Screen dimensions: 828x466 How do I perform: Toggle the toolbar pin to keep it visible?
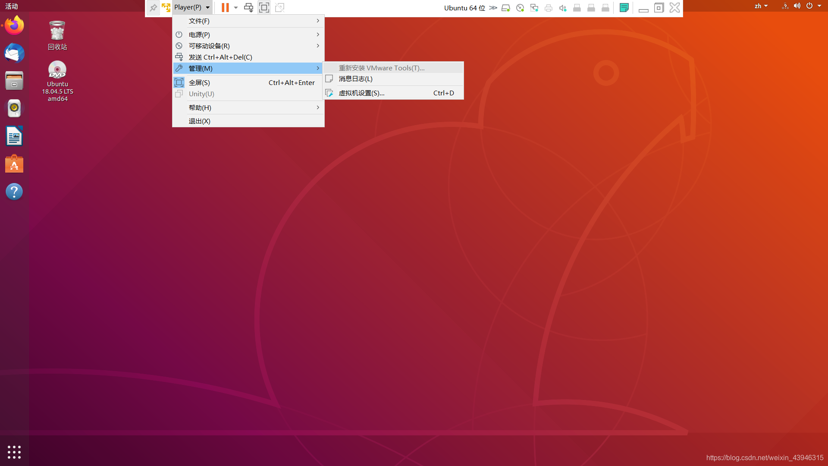tap(154, 7)
